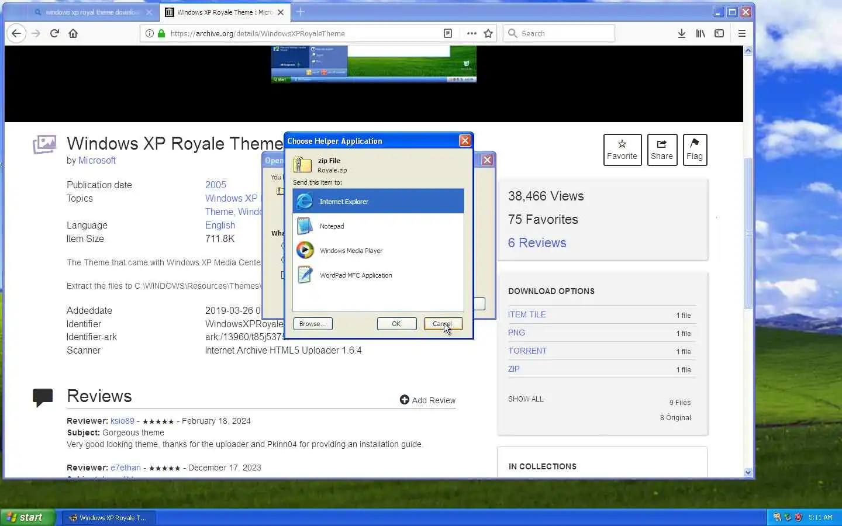
Task: Bookmark this page with the star icon
Action: [x=488, y=33]
